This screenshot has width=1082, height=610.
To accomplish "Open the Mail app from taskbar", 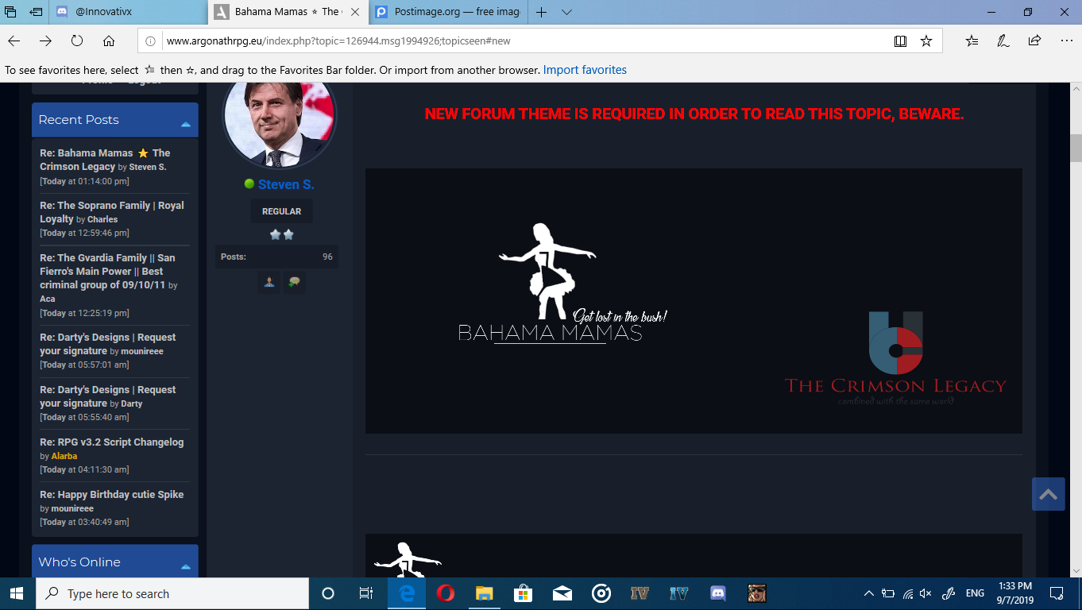I will pyautogui.click(x=562, y=593).
